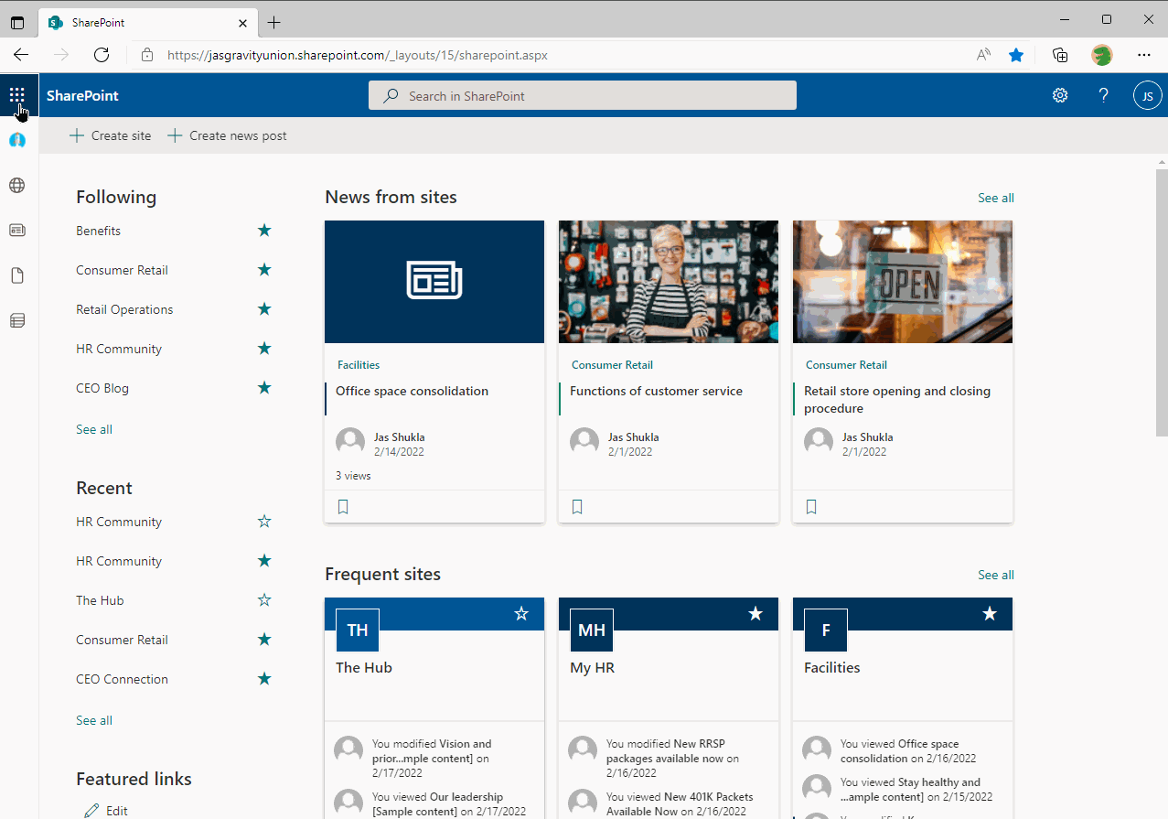Unfollow Benefits by clicking its filled star

(x=264, y=231)
